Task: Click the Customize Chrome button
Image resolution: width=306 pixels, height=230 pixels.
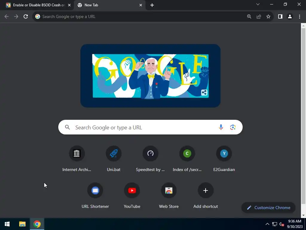Action: 269,208
